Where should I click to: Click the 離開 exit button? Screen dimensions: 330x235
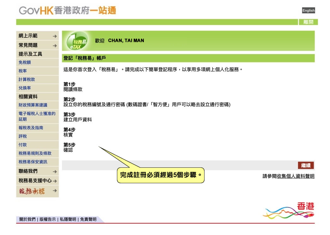pos(308,22)
